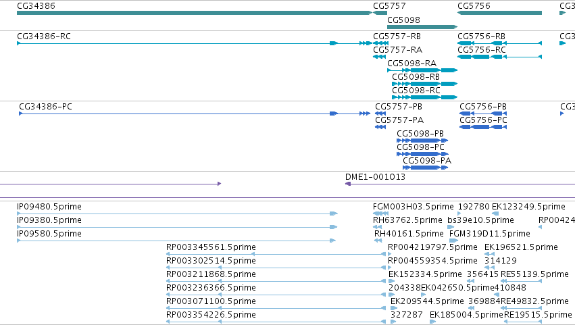
Task: Click the DME1-001013 feature label
Action: pos(375,177)
